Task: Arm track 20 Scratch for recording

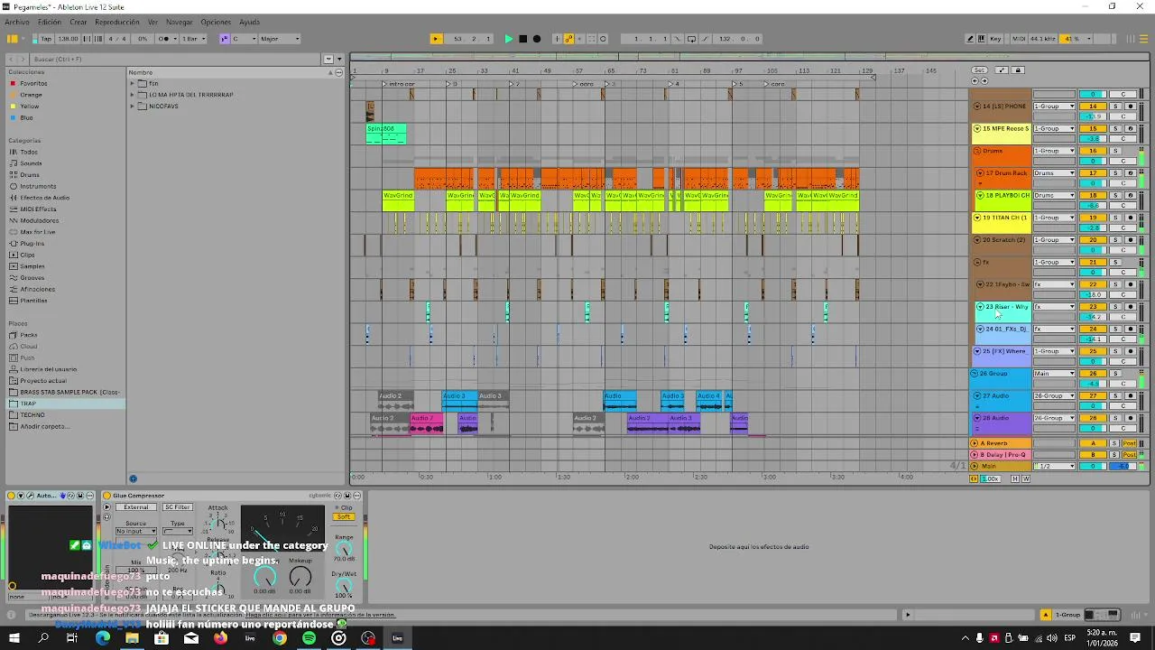Action: point(1130,240)
